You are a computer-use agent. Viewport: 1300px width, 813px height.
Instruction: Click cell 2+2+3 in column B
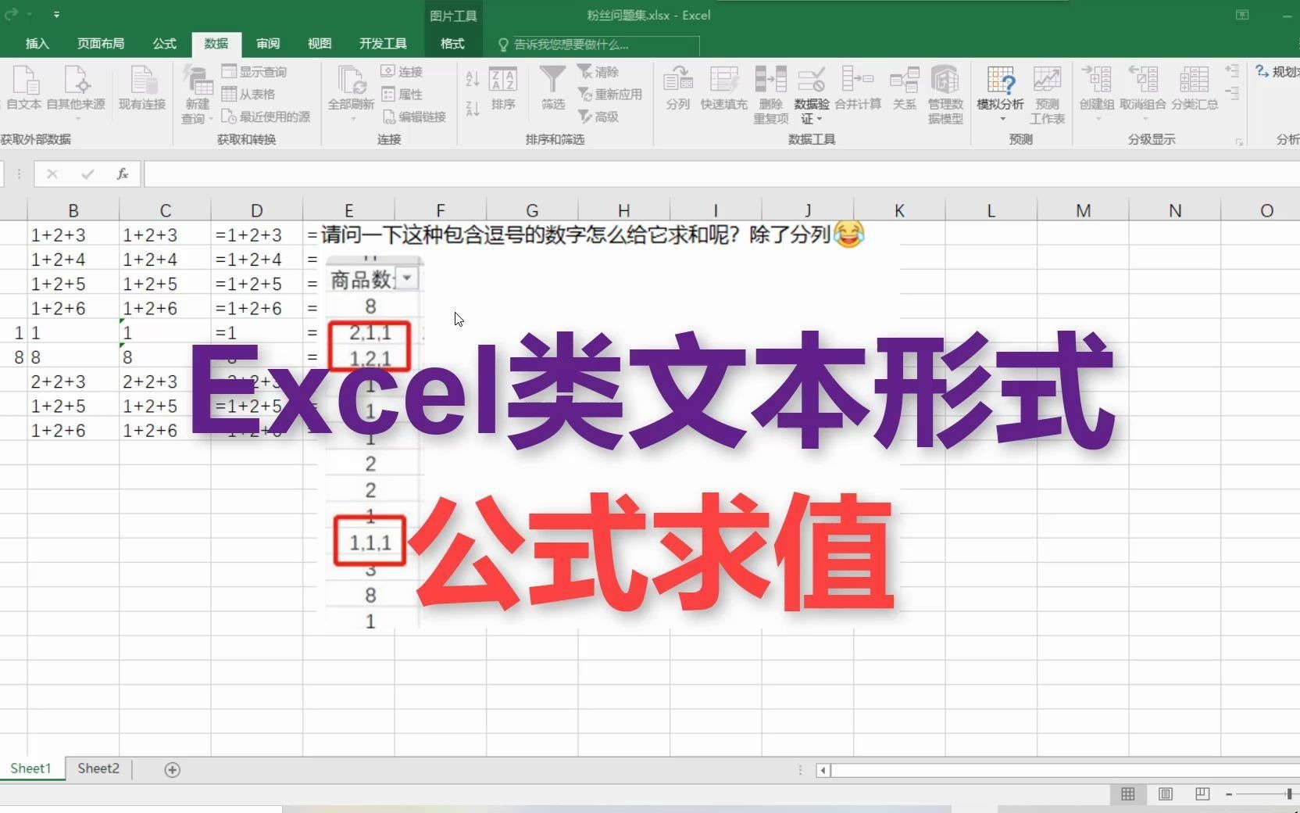pyautogui.click(x=73, y=381)
